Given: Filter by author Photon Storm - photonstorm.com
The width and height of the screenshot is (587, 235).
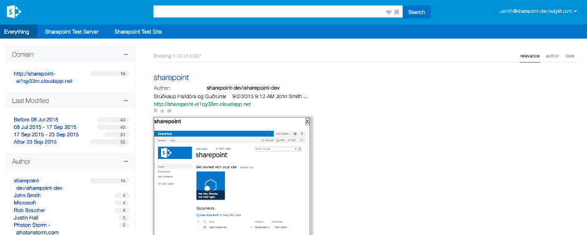Looking at the screenshot, I should coord(36,229).
